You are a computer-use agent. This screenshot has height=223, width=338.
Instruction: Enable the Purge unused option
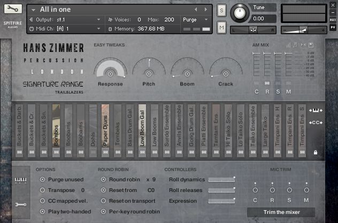tap(42, 179)
